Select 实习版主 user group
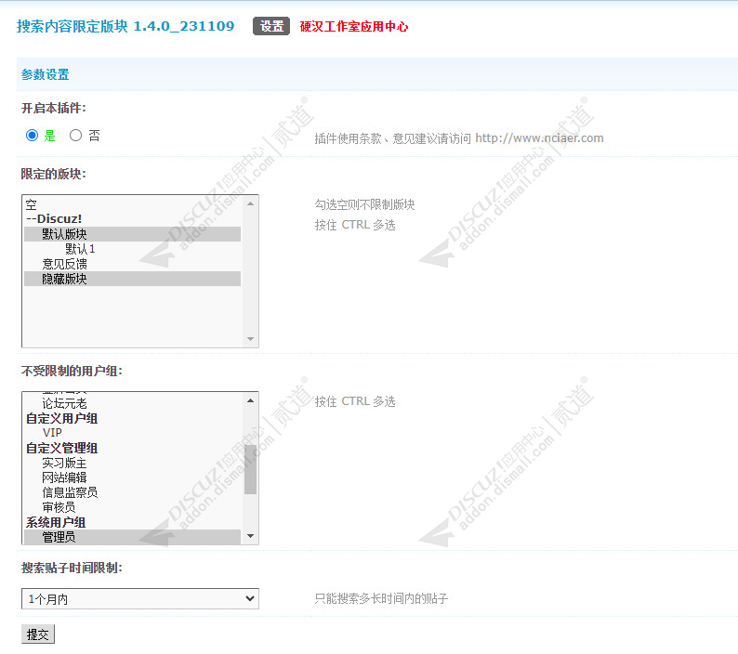 (132, 463)
